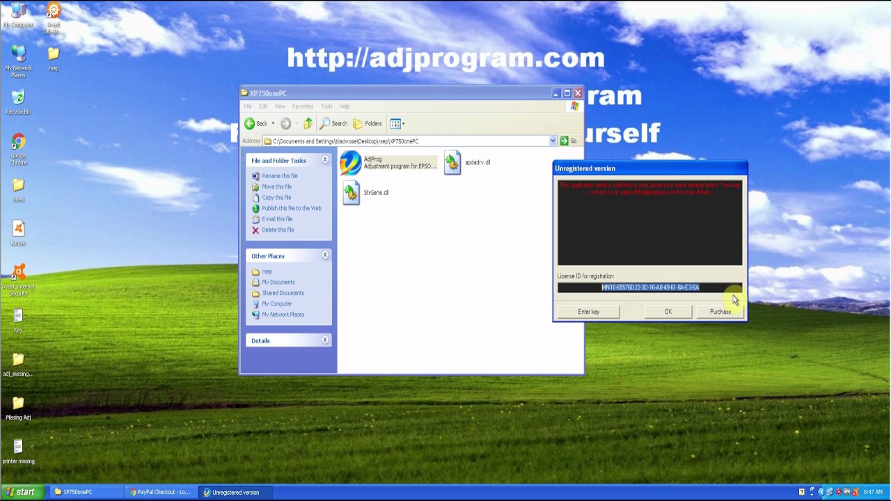Select the StrGene.dll file icon
Screen dimensions: 891x501
351,193
